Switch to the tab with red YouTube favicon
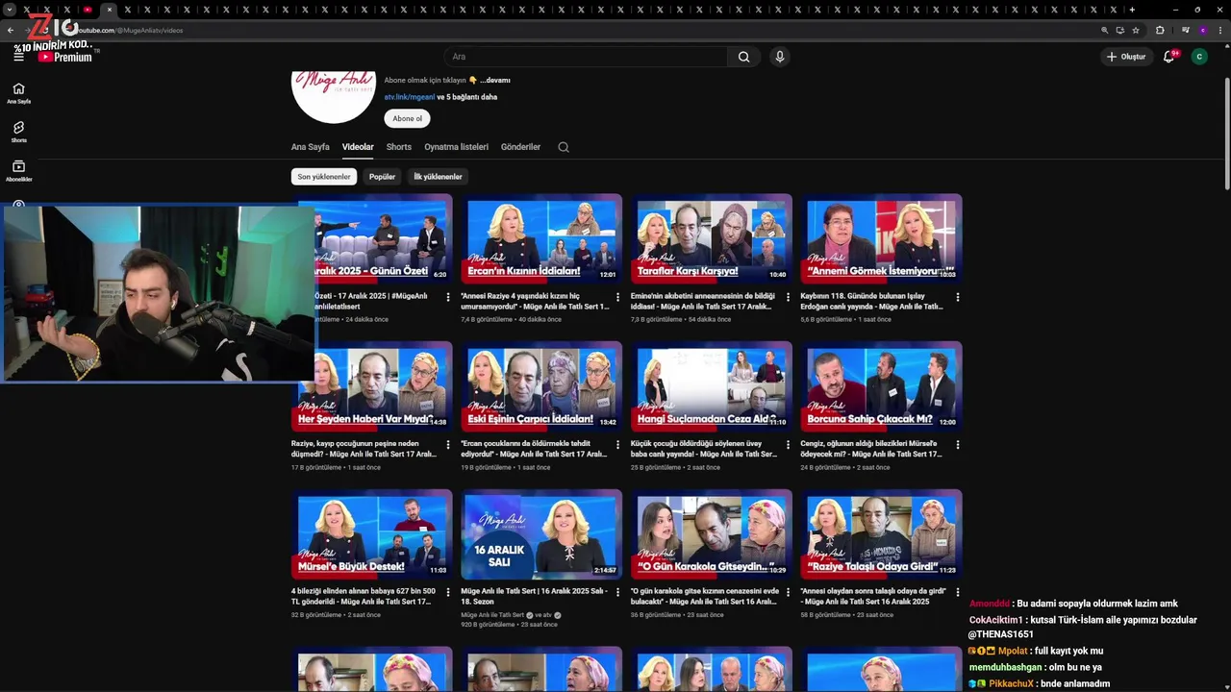This screenshot has height=692, width=1231. 88,10
